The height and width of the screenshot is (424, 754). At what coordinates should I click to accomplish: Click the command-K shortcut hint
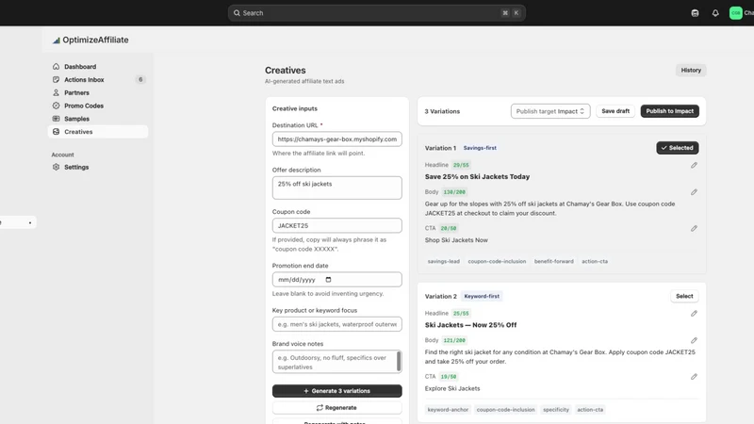511,13
